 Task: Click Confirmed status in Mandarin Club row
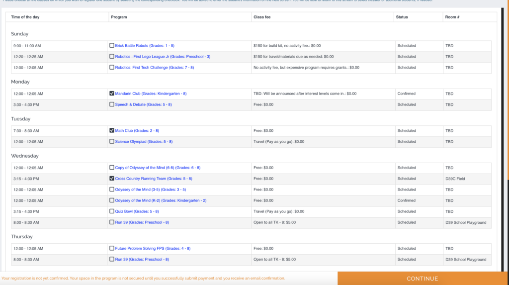(407, 94)
